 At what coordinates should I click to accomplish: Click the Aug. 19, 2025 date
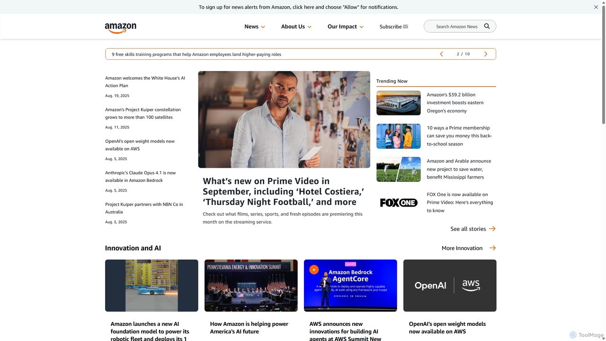[x=117, y=96]
